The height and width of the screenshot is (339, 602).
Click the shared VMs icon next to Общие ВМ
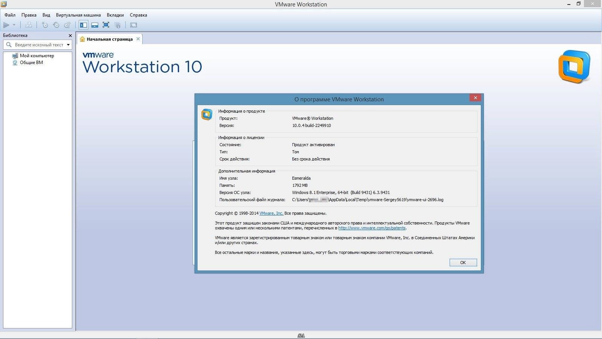point(15,63)
